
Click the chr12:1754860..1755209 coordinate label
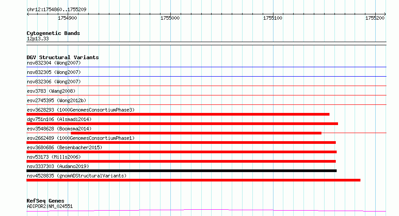[56, 9]
